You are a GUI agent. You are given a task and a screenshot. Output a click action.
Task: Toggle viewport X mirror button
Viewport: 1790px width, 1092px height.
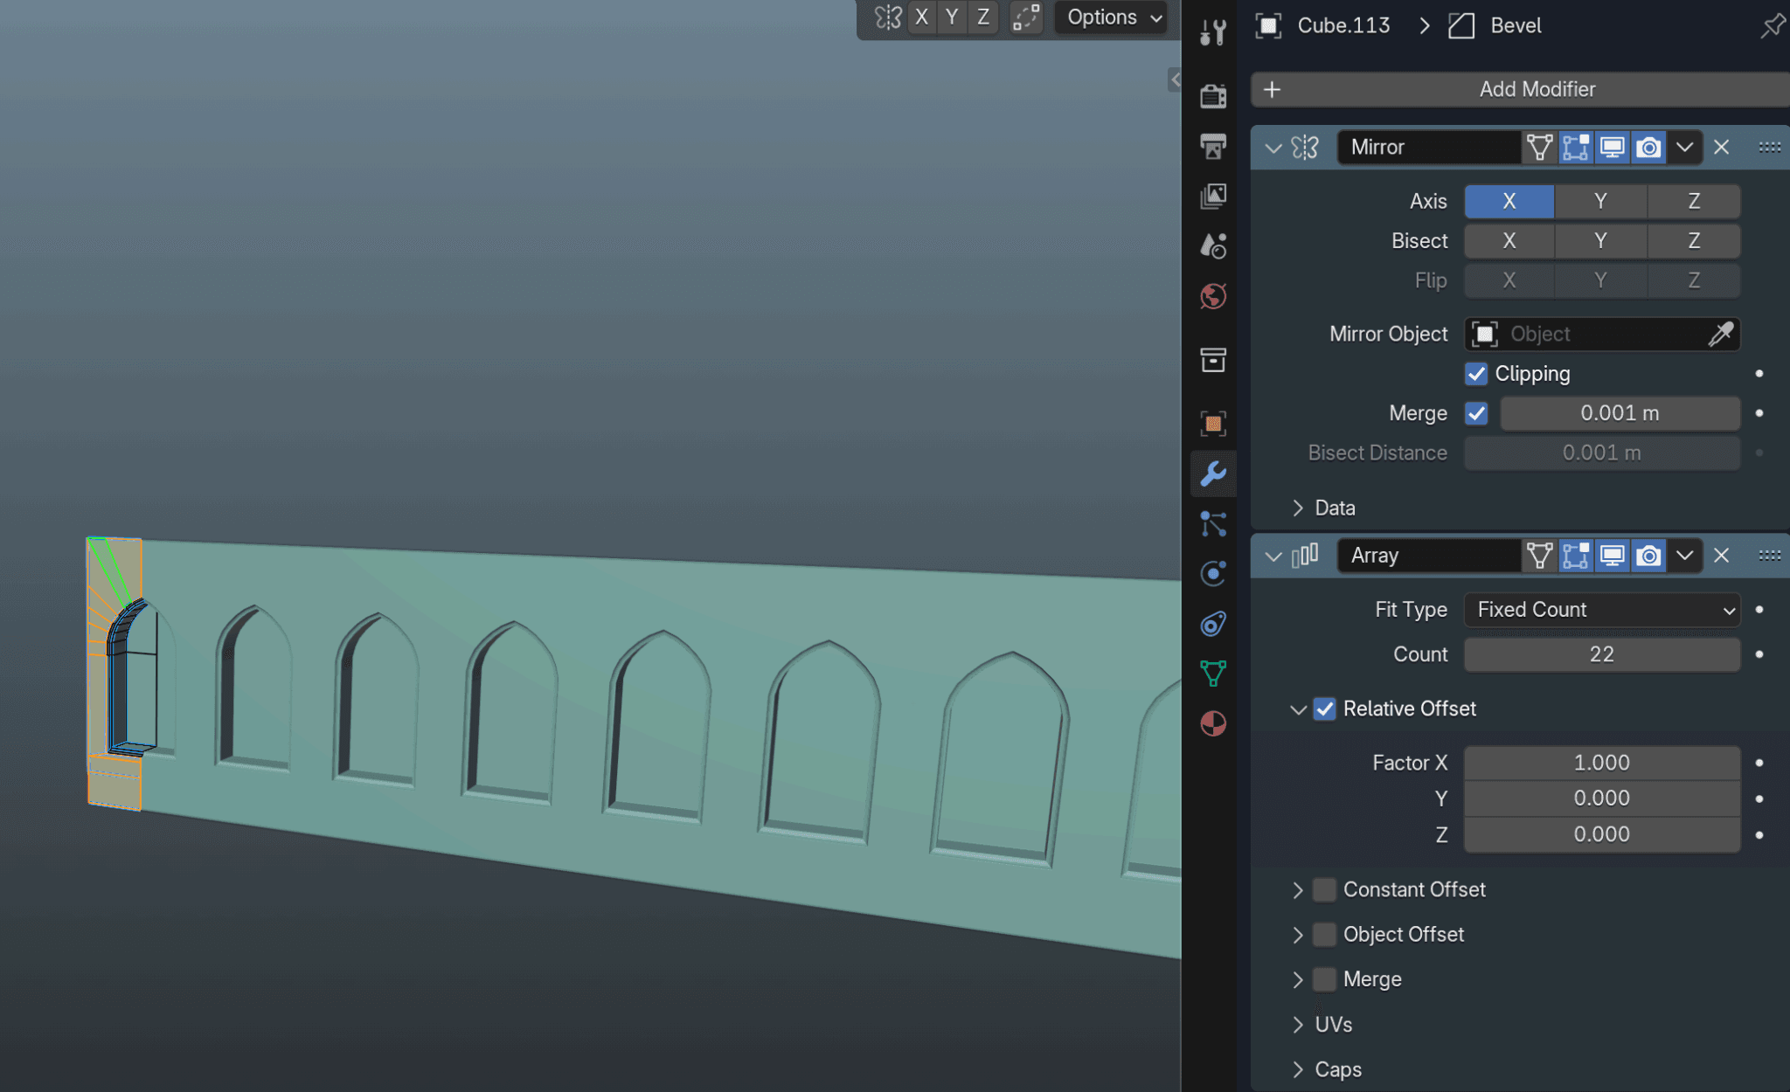[921, 17]
